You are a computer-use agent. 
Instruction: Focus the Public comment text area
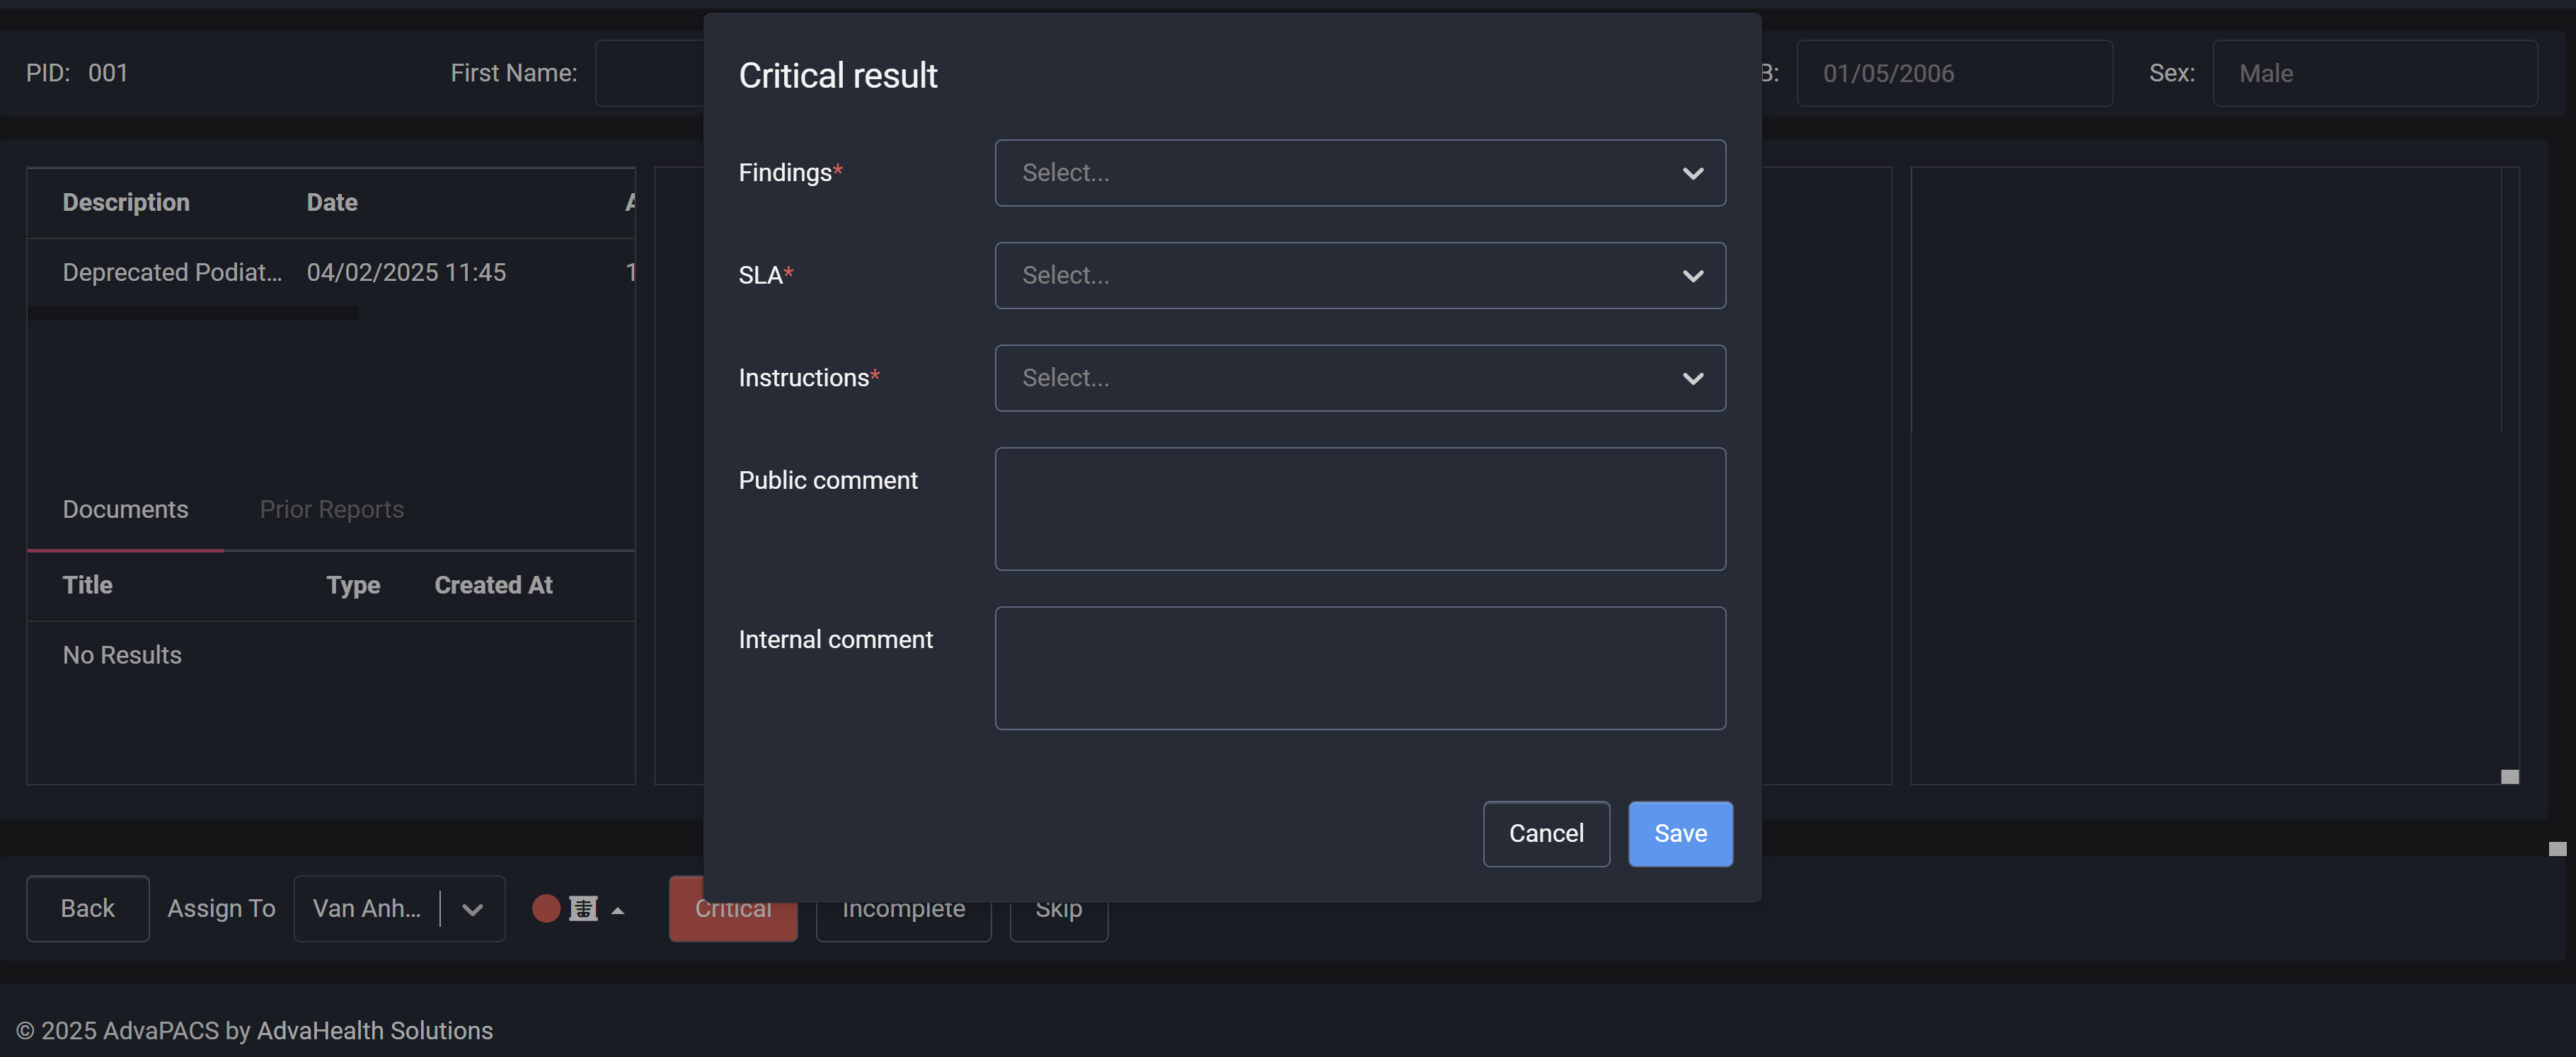coord(1360,509)
